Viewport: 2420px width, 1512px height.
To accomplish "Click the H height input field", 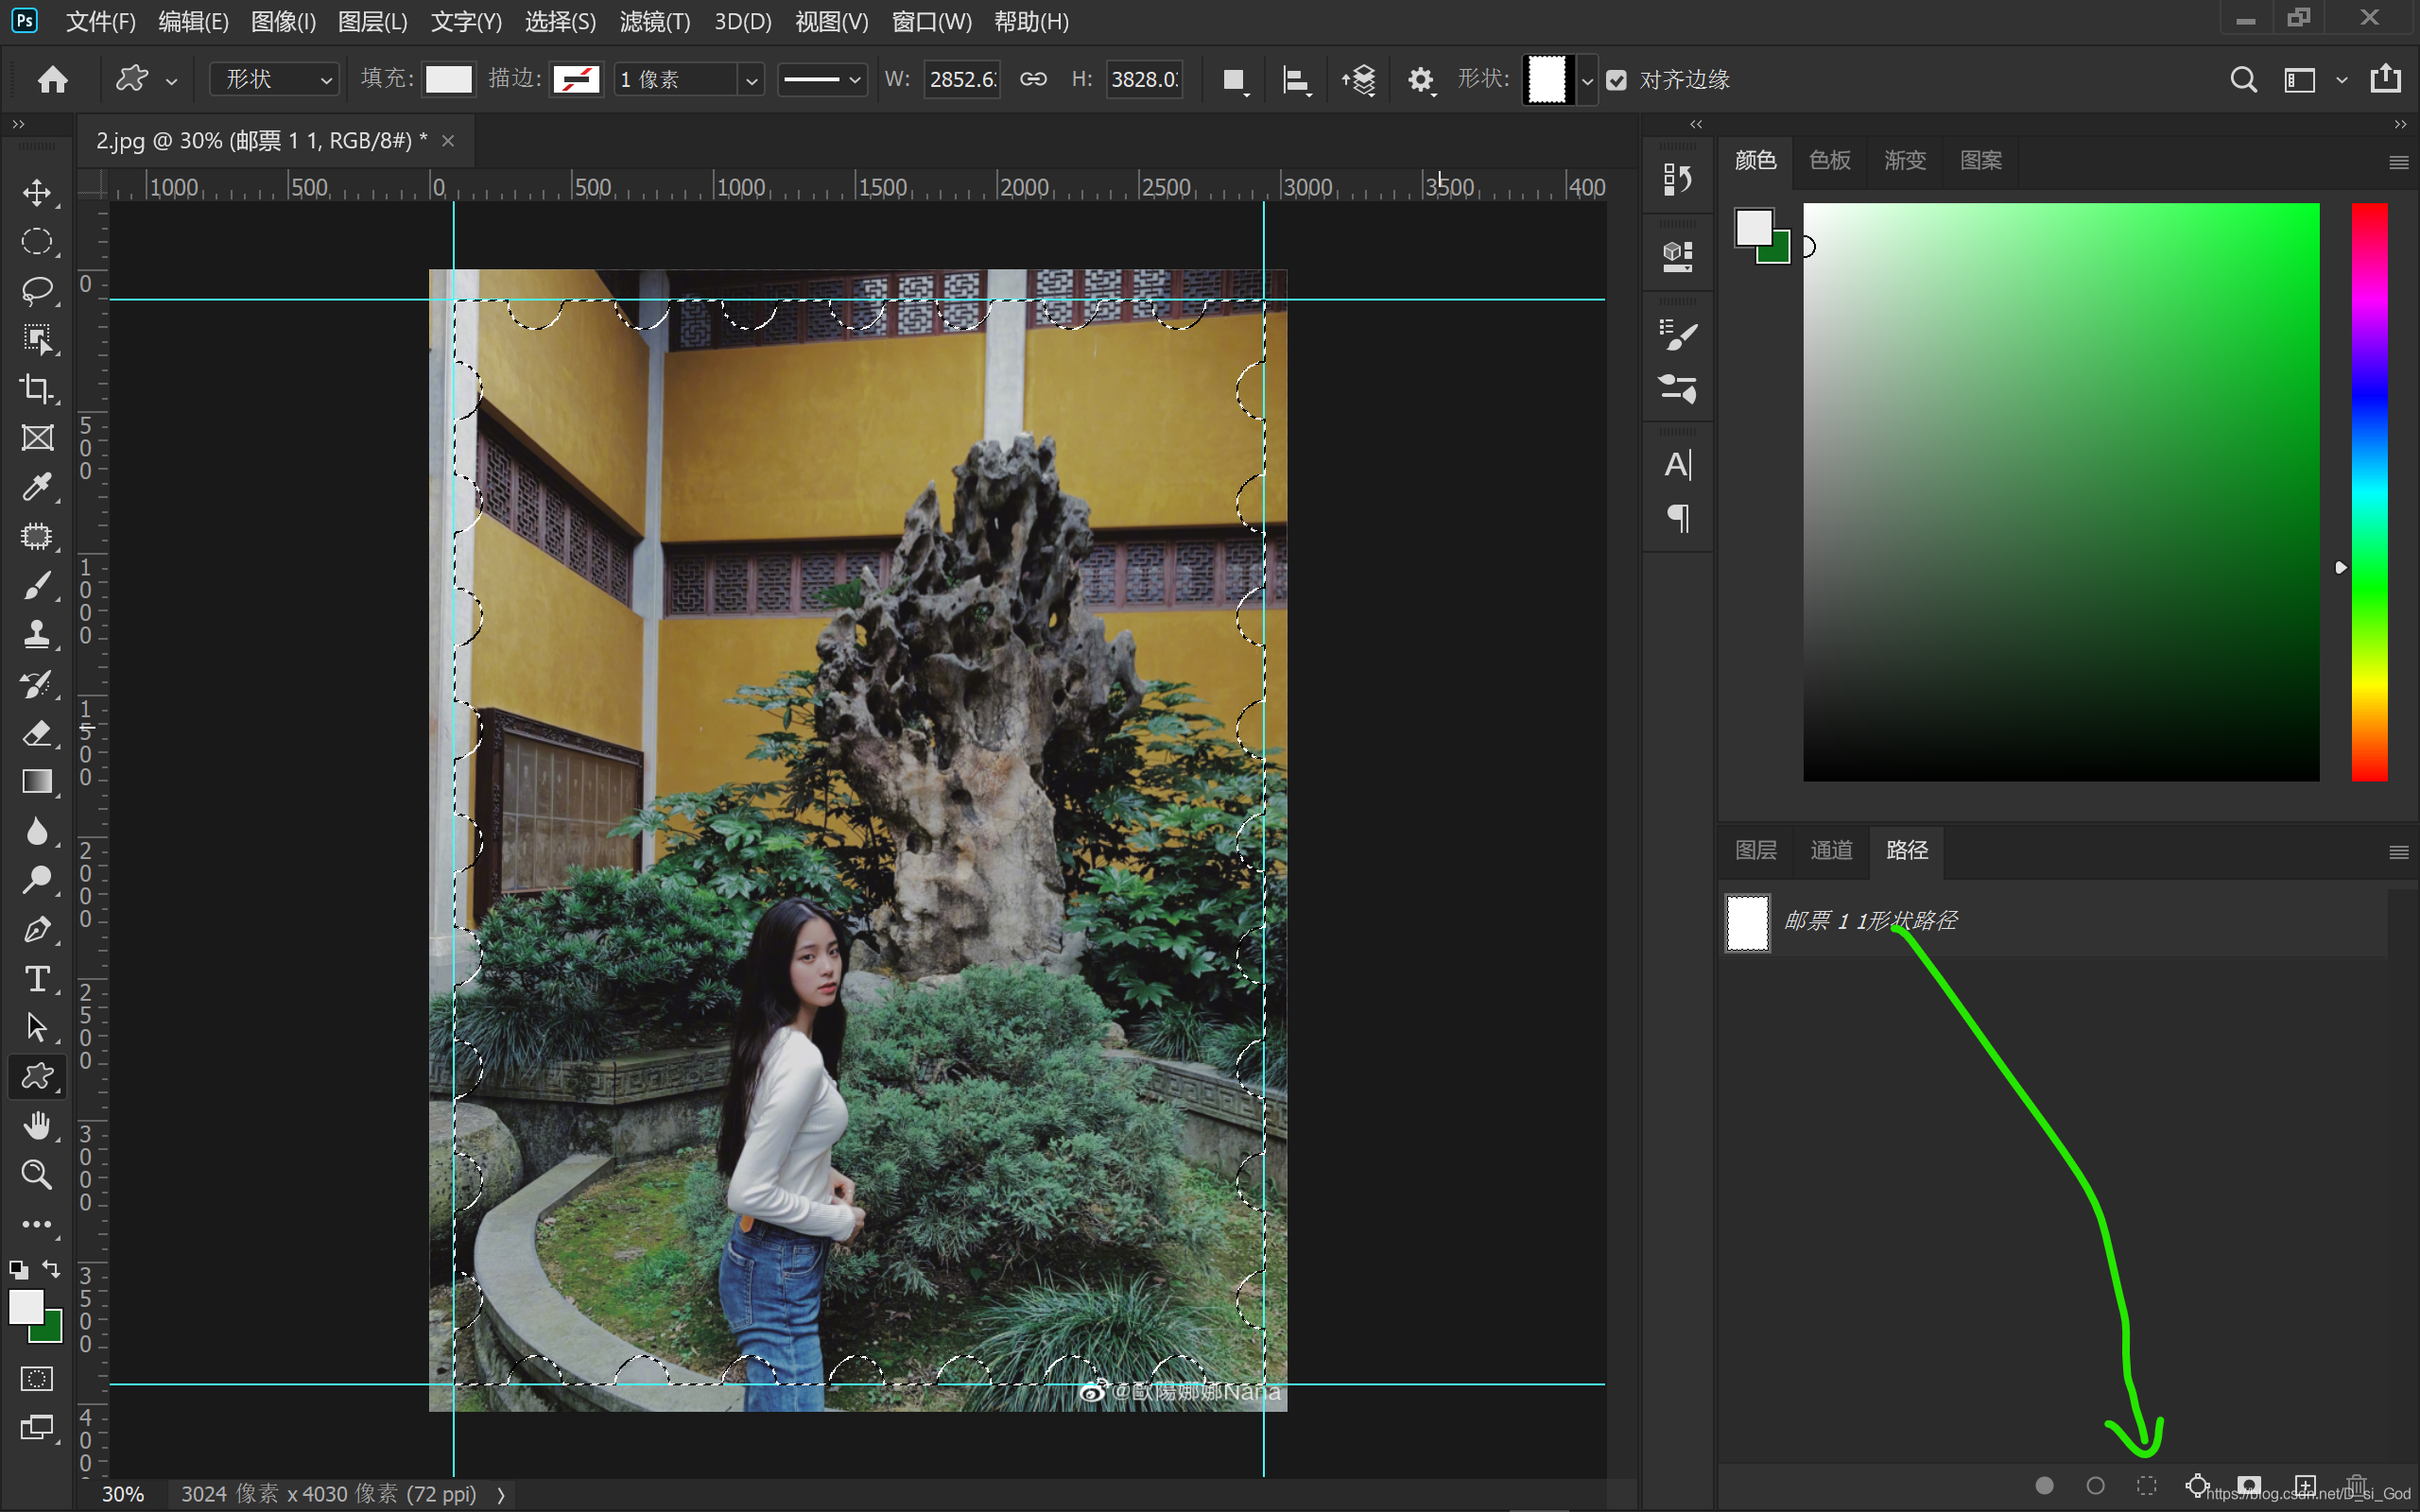I will [1144, 79].
